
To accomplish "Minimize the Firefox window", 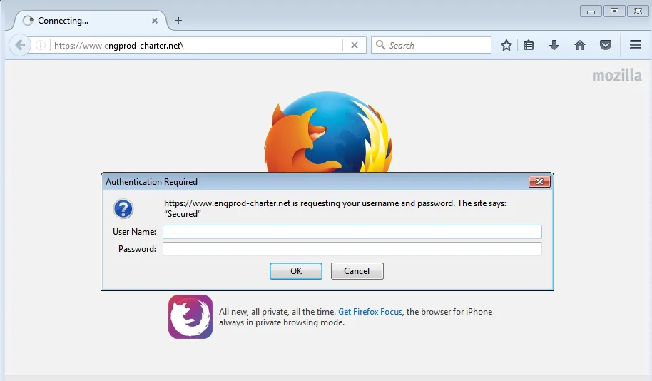I will 591,11.
